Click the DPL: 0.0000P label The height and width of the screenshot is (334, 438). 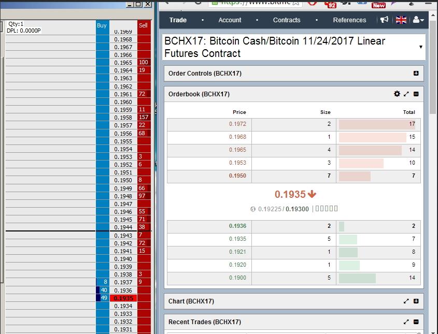point(24,31)
